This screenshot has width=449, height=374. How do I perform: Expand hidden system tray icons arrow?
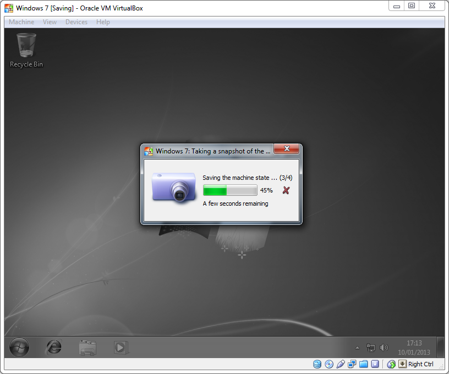357,348
